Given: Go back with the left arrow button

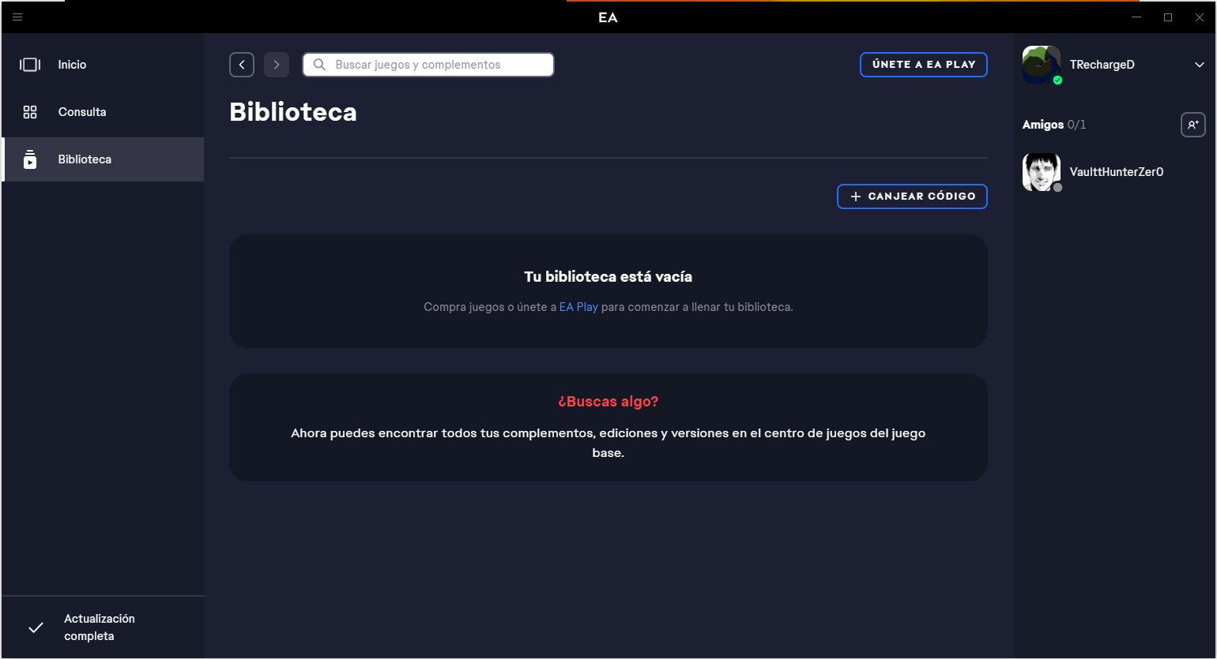Looking at the screenshot, I should pyautogui.click(x=242, y=65).
